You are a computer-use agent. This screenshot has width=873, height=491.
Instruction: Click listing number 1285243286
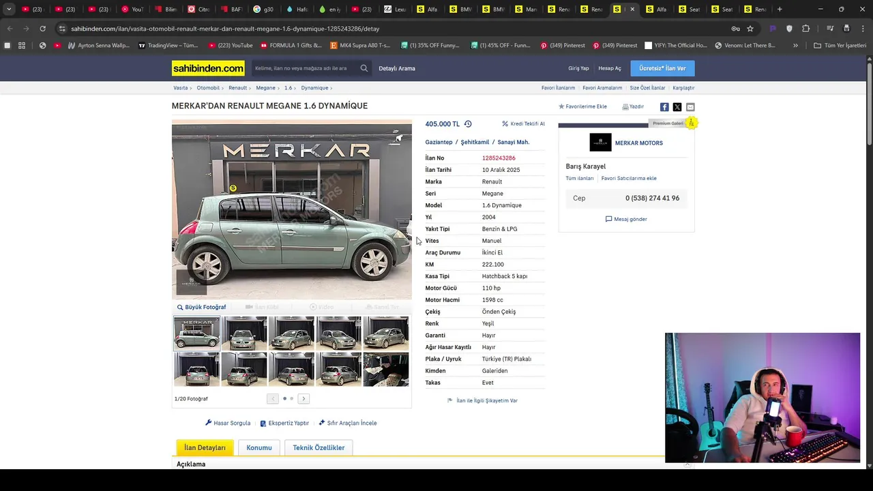[x=499, y=158]
